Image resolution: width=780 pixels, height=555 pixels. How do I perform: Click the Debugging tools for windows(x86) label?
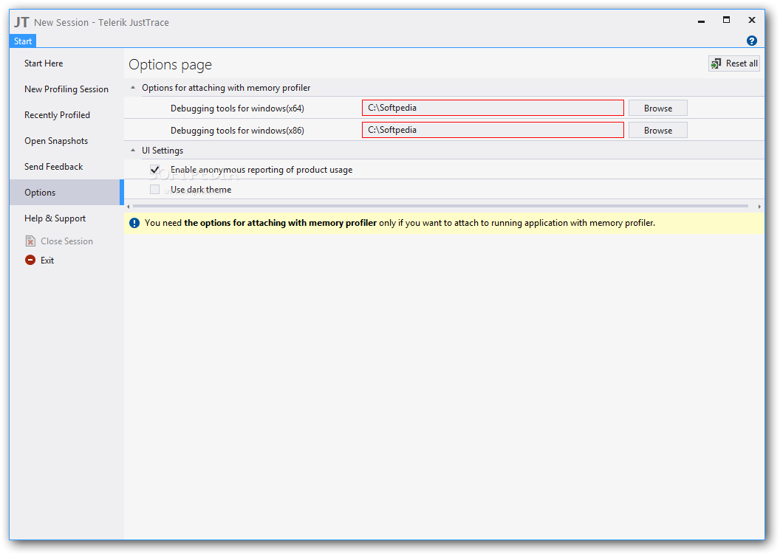(x=237, y=131)
